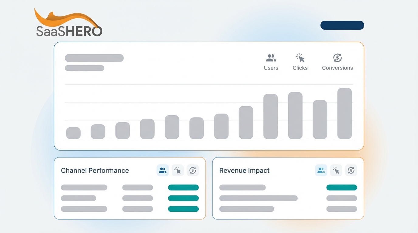Viewport: 418px width, 233px height.
Task: Select the Clicks cursor icon
Action: (x=300, y=58)
